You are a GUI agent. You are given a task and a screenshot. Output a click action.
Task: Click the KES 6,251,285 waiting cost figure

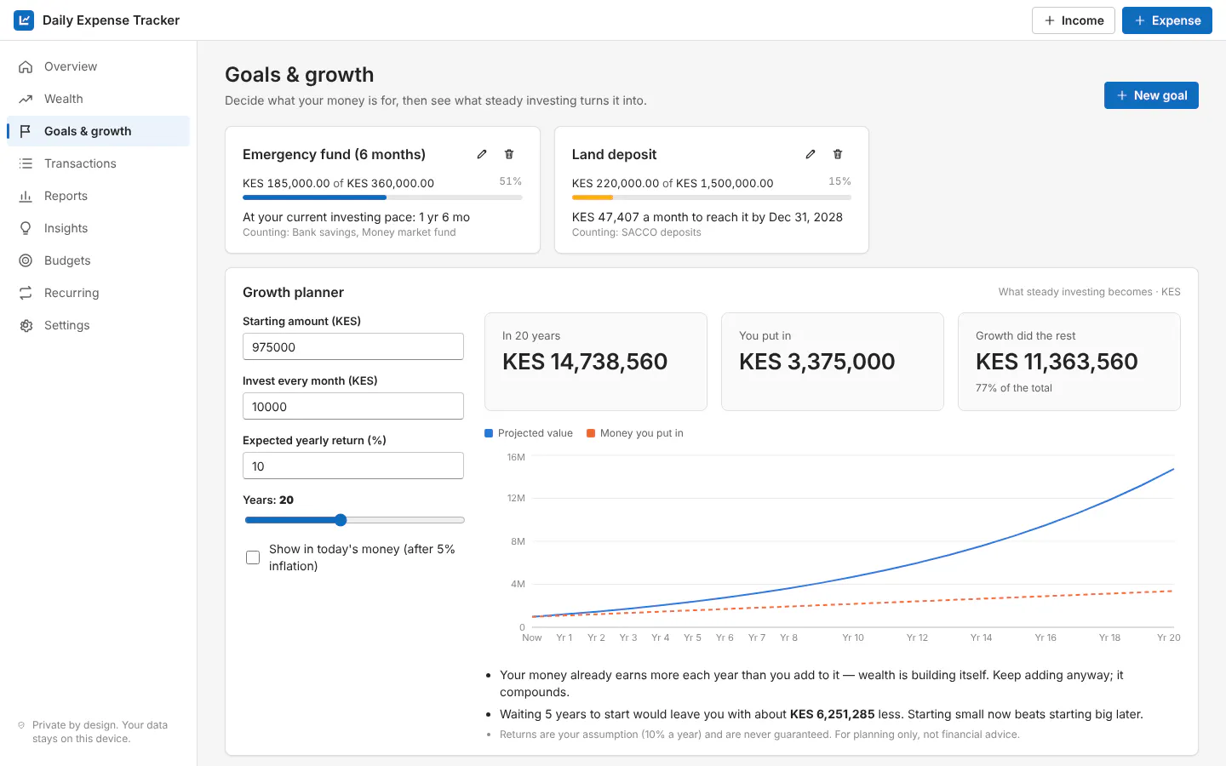[x=832, y=714]
